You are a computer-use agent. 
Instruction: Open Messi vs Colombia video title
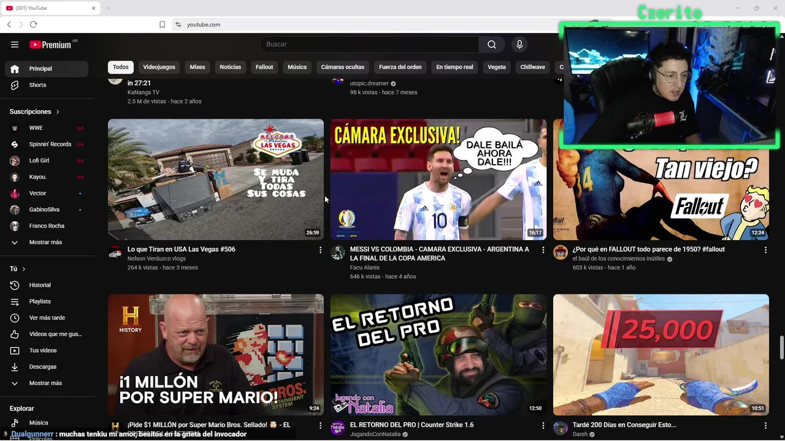click(440, 254)
